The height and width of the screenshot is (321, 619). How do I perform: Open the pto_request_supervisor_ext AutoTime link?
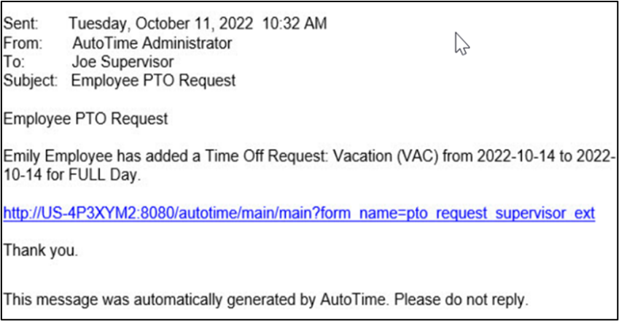pyautogui.click(x=299, y=213)
